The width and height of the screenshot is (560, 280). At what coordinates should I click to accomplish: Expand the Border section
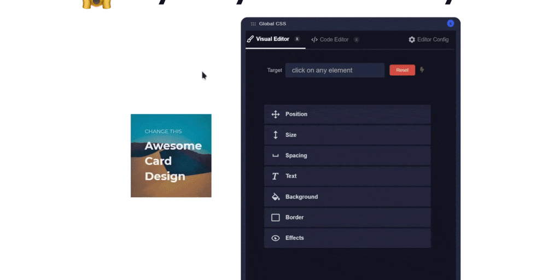pos(347,218)
